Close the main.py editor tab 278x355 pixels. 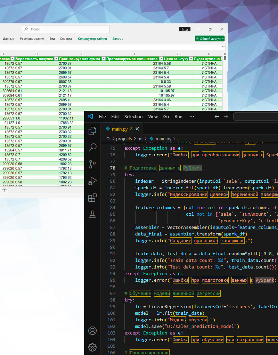137,129
